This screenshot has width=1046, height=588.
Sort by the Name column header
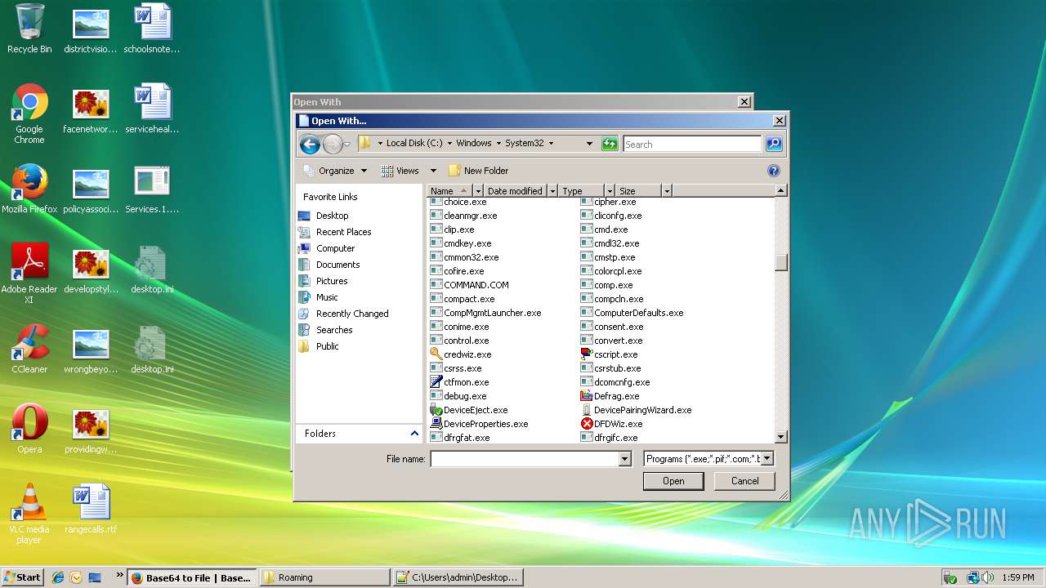[449, 191]
